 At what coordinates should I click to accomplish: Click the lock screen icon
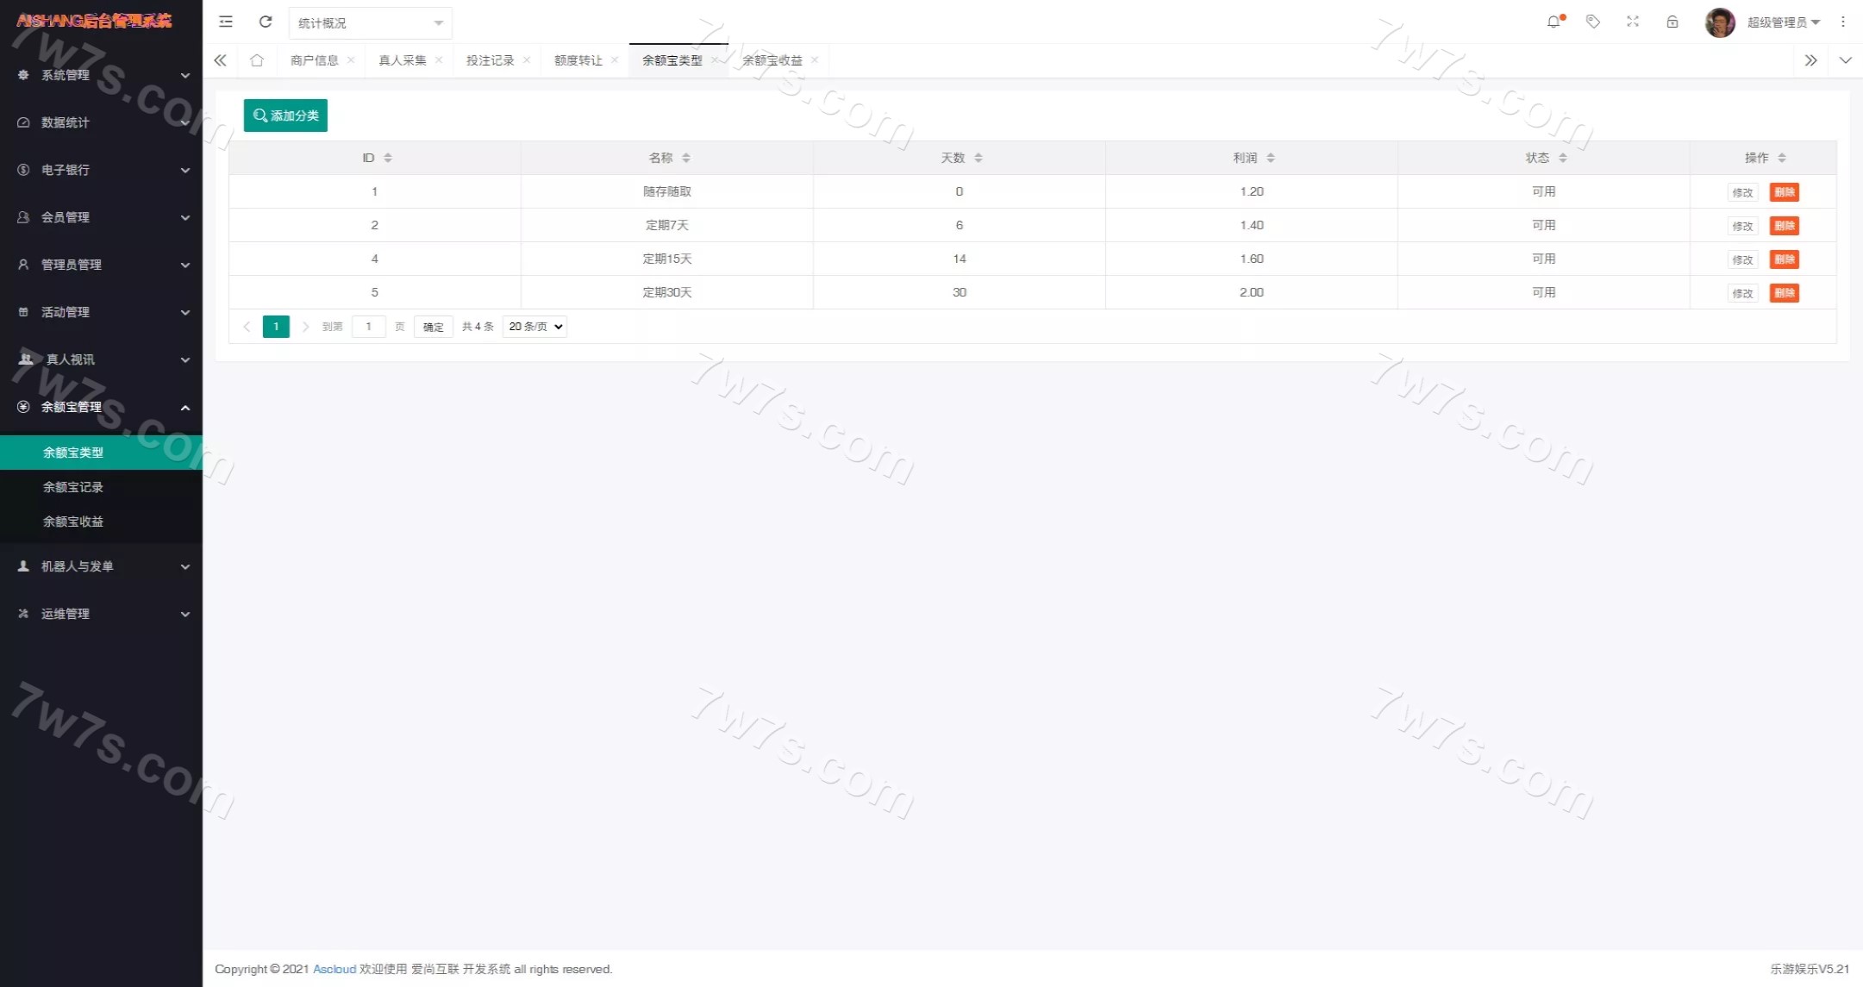1672,22
